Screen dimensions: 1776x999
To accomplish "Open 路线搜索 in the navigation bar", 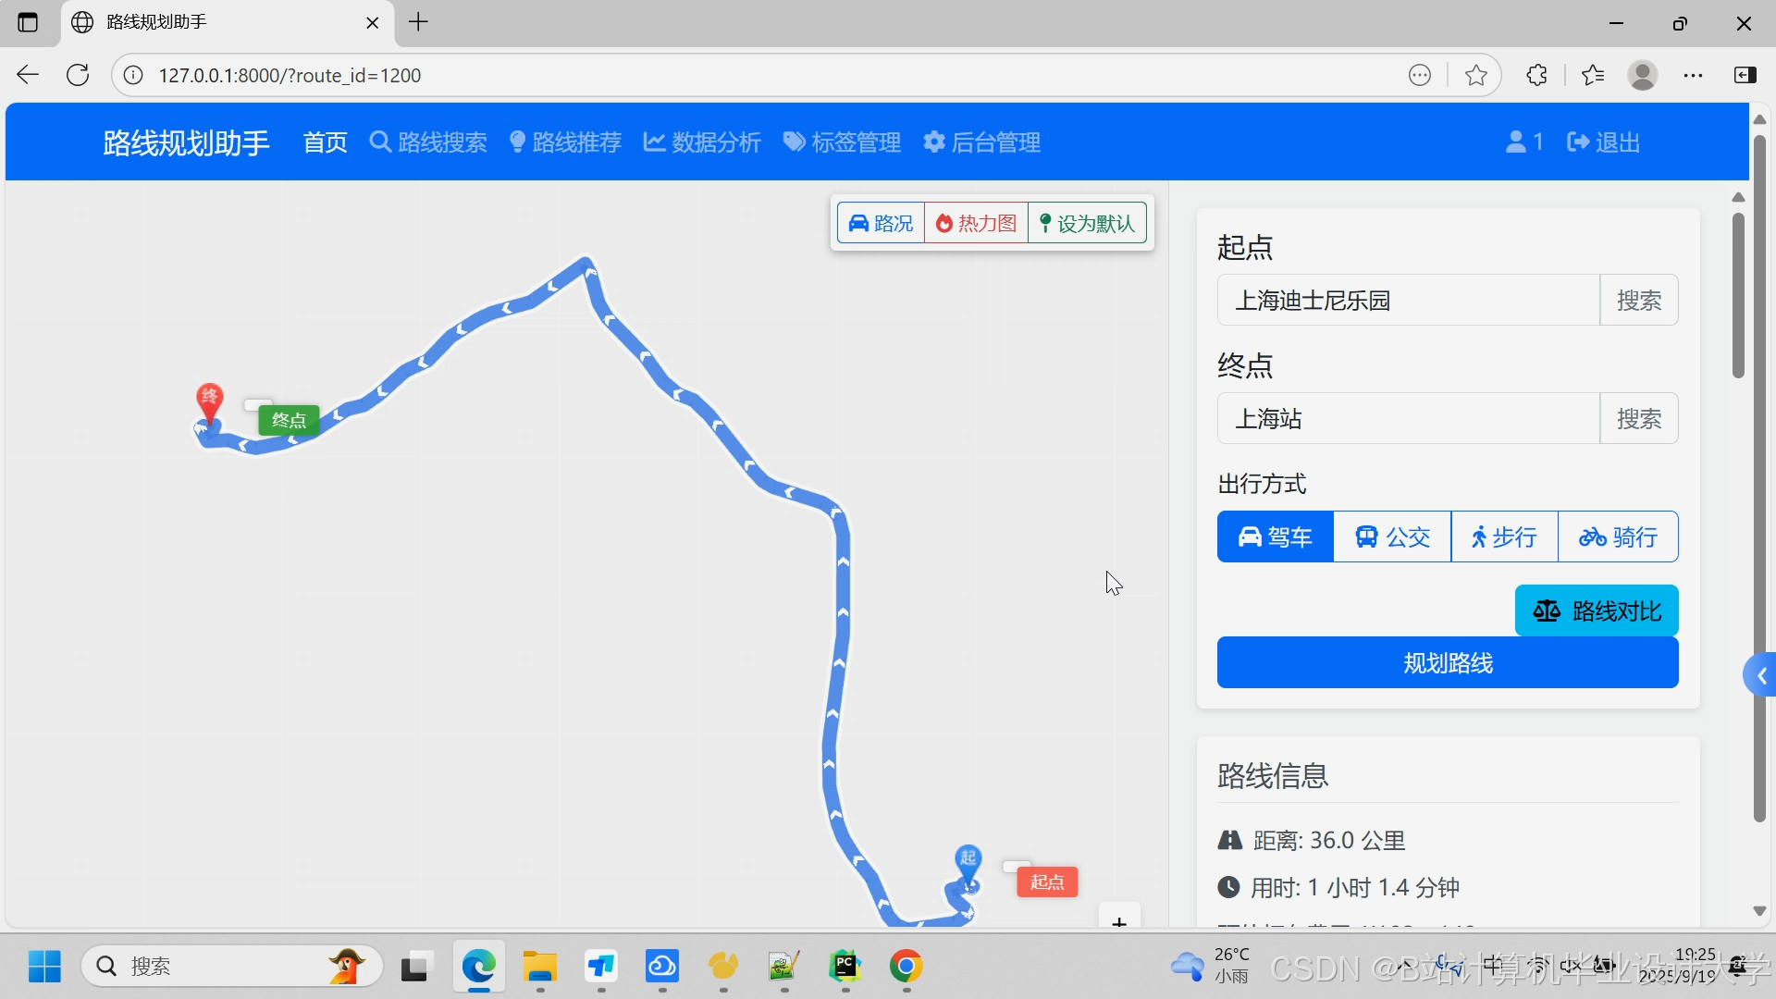I will pyautogui.click(x=428, y=142).
